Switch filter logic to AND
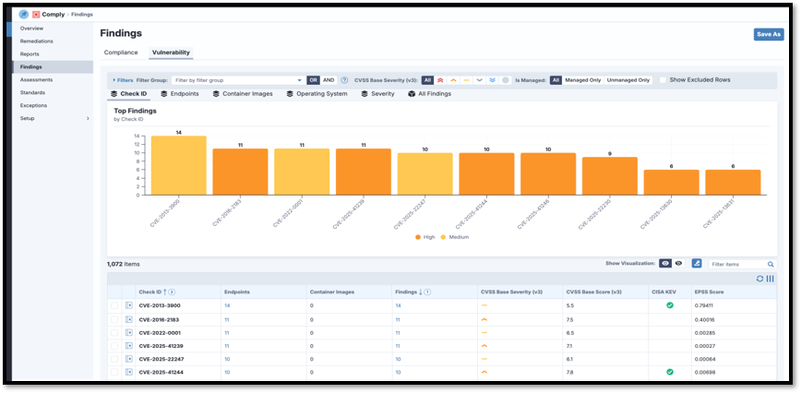The image size is (801, 393). (329, 80)
